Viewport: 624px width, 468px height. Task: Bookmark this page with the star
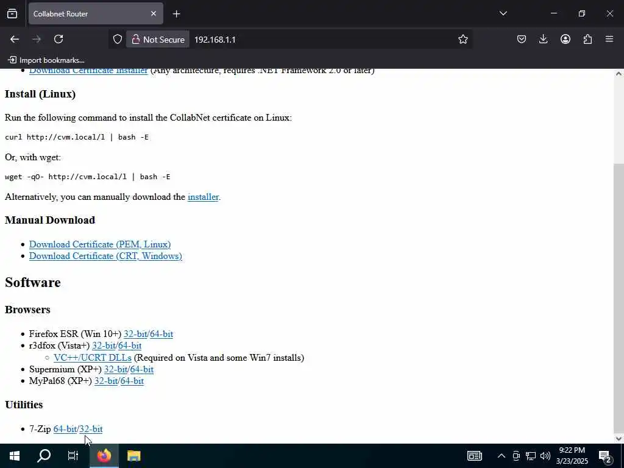[463, 39]
